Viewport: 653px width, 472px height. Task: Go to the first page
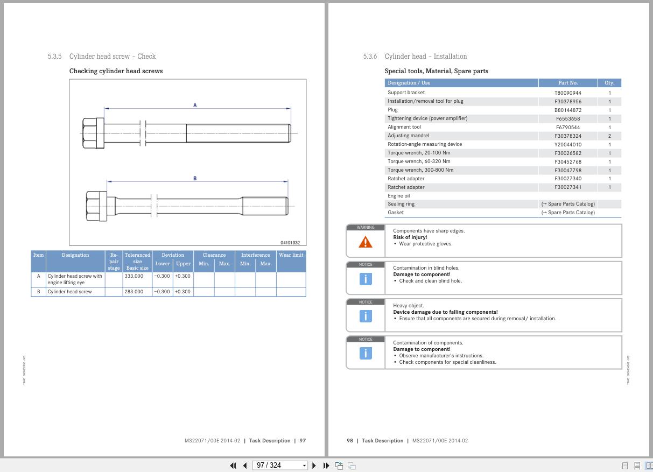point(233,466)
